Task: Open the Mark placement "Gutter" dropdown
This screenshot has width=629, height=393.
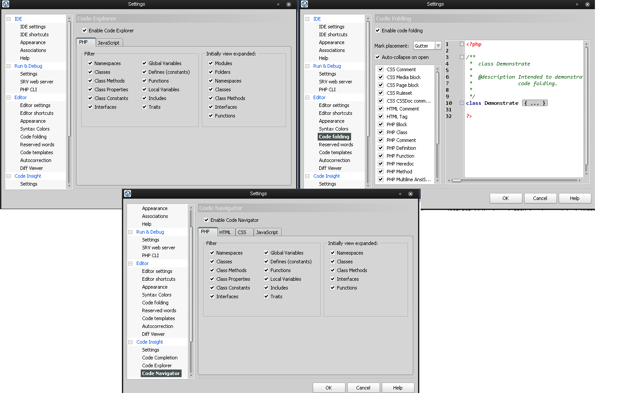Action: [438, 46]
